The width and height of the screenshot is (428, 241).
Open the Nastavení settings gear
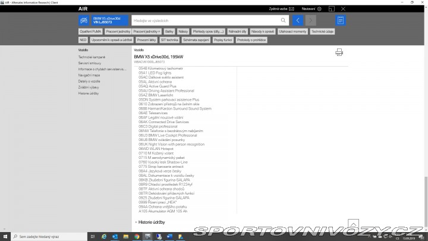coord(319,9)
